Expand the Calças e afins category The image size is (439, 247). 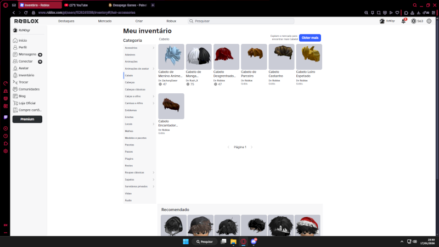pyautogui.click(x=139, y=96)
